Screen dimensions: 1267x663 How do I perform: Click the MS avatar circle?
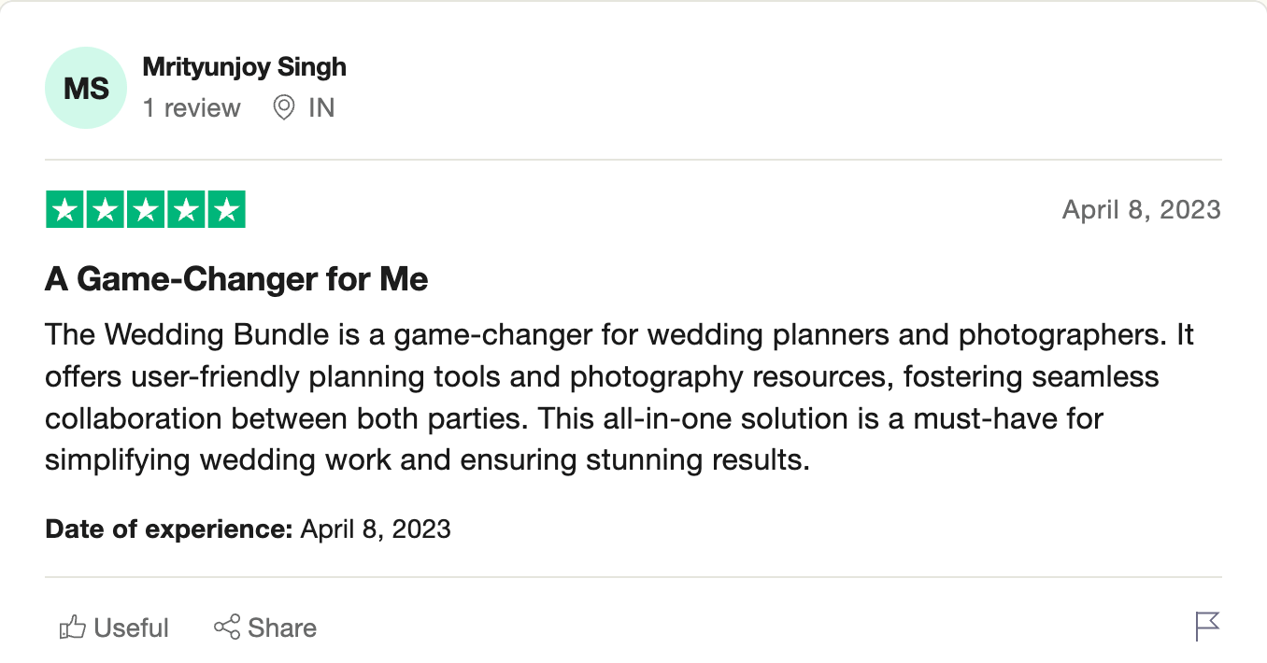pyautogui.click(x=86, y=88)
